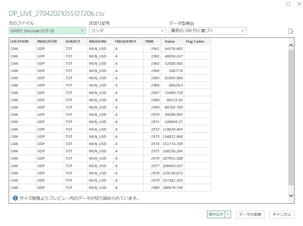This screenshot has width=303, height=226.
Task: Click the refresh preview icon
Action: 290,31
